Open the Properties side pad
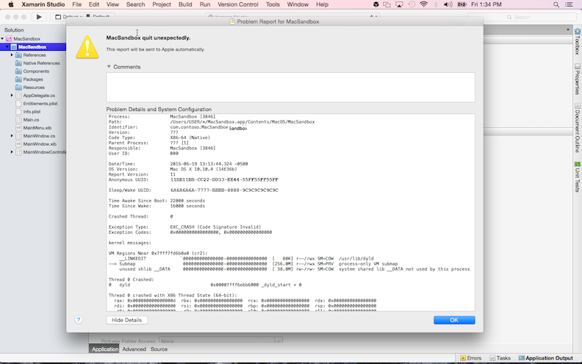This screenshot has height=364, width=582. tap(577, 79)
